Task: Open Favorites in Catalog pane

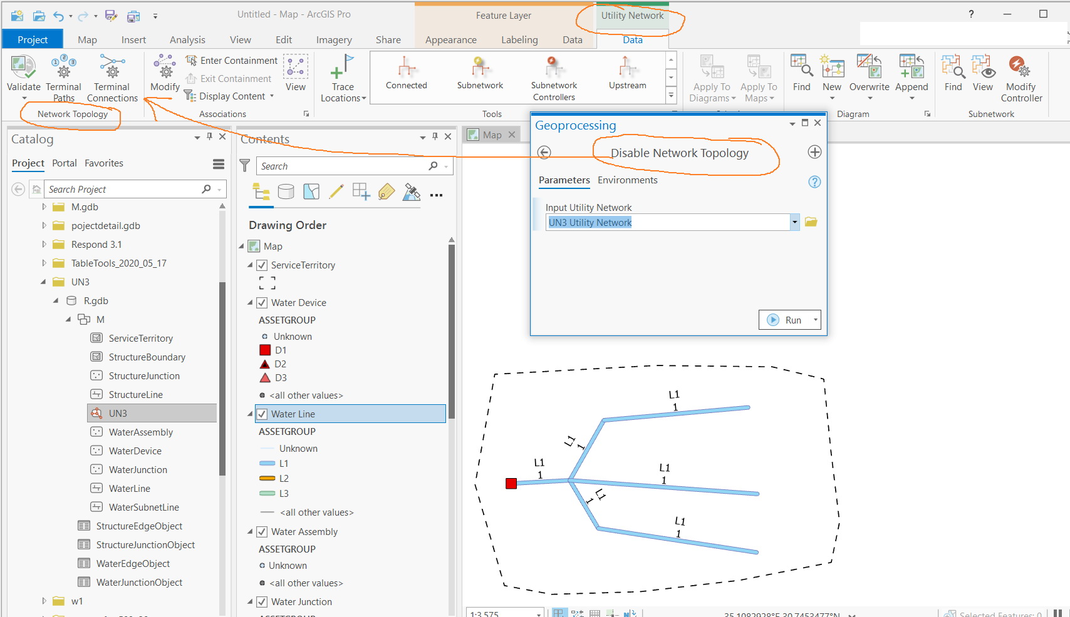Action: pyautogui.click(x=104, y=163)
